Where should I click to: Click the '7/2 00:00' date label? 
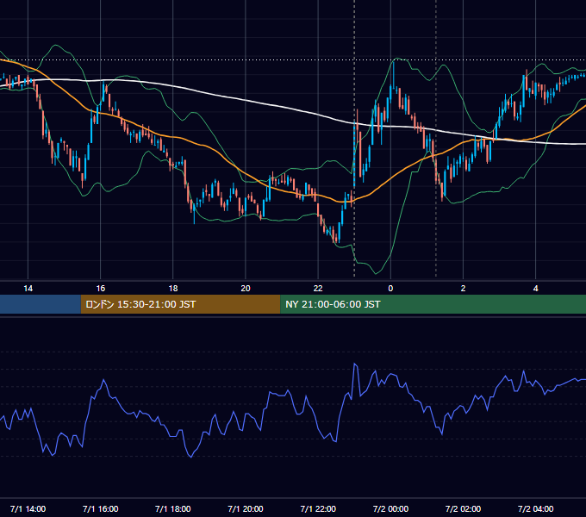point(390,508)
